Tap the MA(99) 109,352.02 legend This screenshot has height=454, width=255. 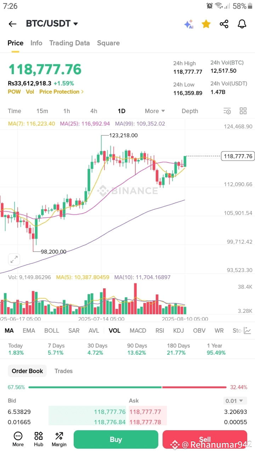click(140, 124)
